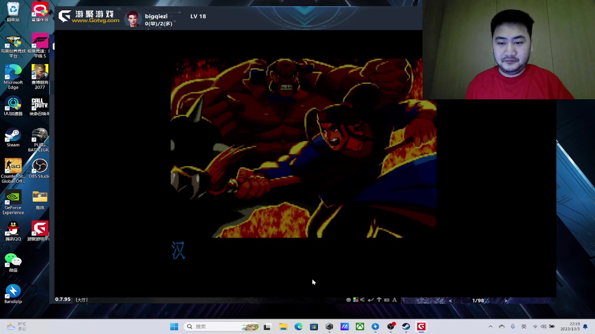The width and height of the screenshot is (595, 334).
Task: Click the colored squares icon in game toolbar
Action: pyautogui.click(x=356, y=300)
